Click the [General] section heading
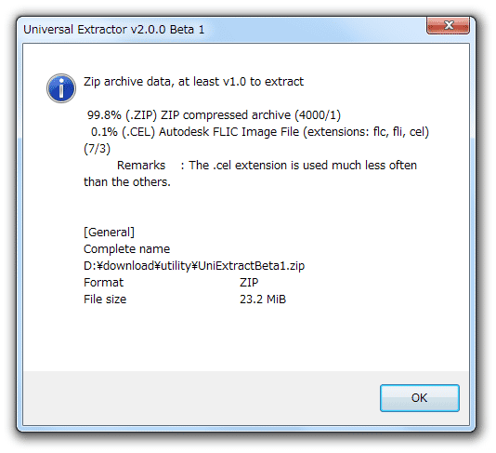This screenshot has height=453, width=496. click(109, 233)
